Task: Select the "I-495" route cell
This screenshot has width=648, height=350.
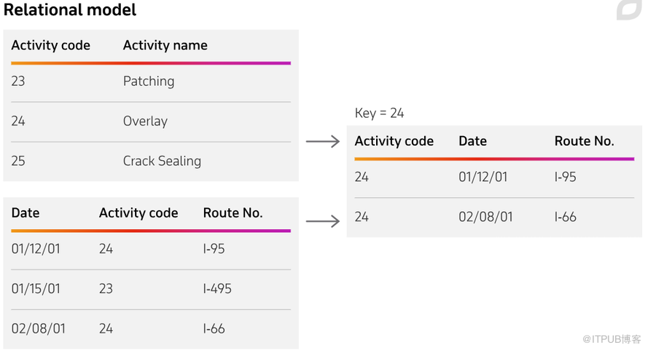Action: (x=217, y=288)
